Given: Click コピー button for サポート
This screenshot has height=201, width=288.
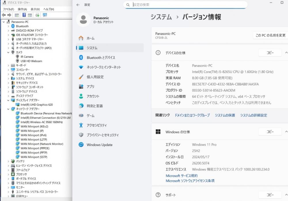Looking at the screenshot, I should pyautogui.click(x=270, y=195).
